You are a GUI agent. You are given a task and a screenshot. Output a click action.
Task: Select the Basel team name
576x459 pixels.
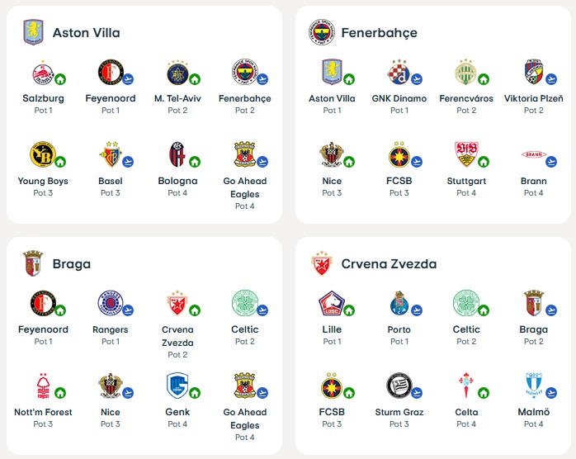point(110,181)
